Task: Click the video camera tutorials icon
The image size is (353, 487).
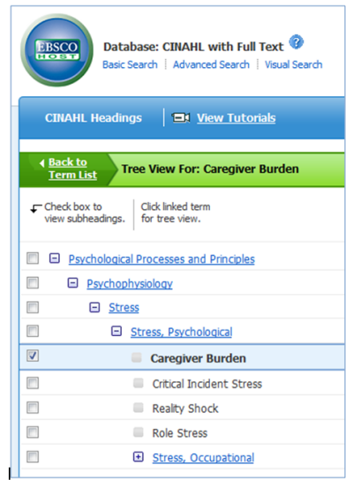Action: (181, 117)
